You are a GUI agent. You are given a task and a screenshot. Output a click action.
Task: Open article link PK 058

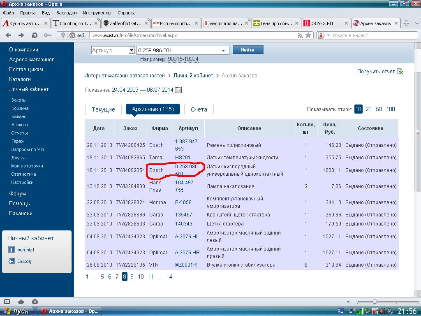click(x=183, y=202)
